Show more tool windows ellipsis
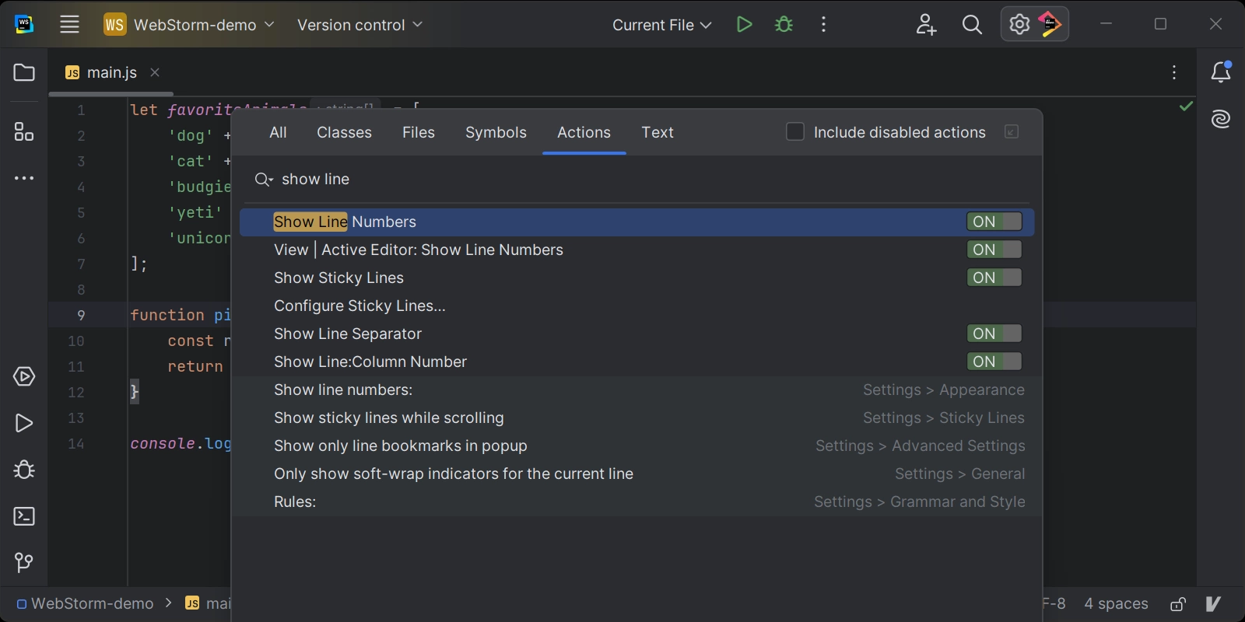The width and height of the screenshot is (1245, 622). coord(24,178)
